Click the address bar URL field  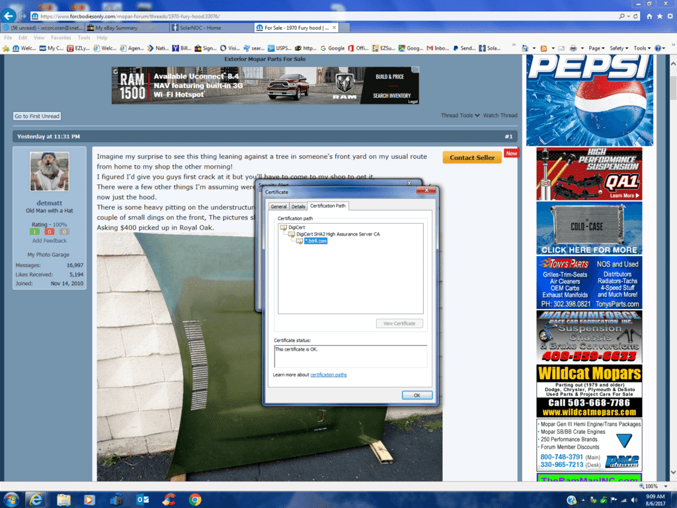[x=264, y=15]
